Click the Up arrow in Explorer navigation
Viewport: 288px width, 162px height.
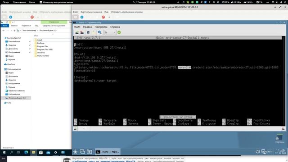[x=14, y=31]
